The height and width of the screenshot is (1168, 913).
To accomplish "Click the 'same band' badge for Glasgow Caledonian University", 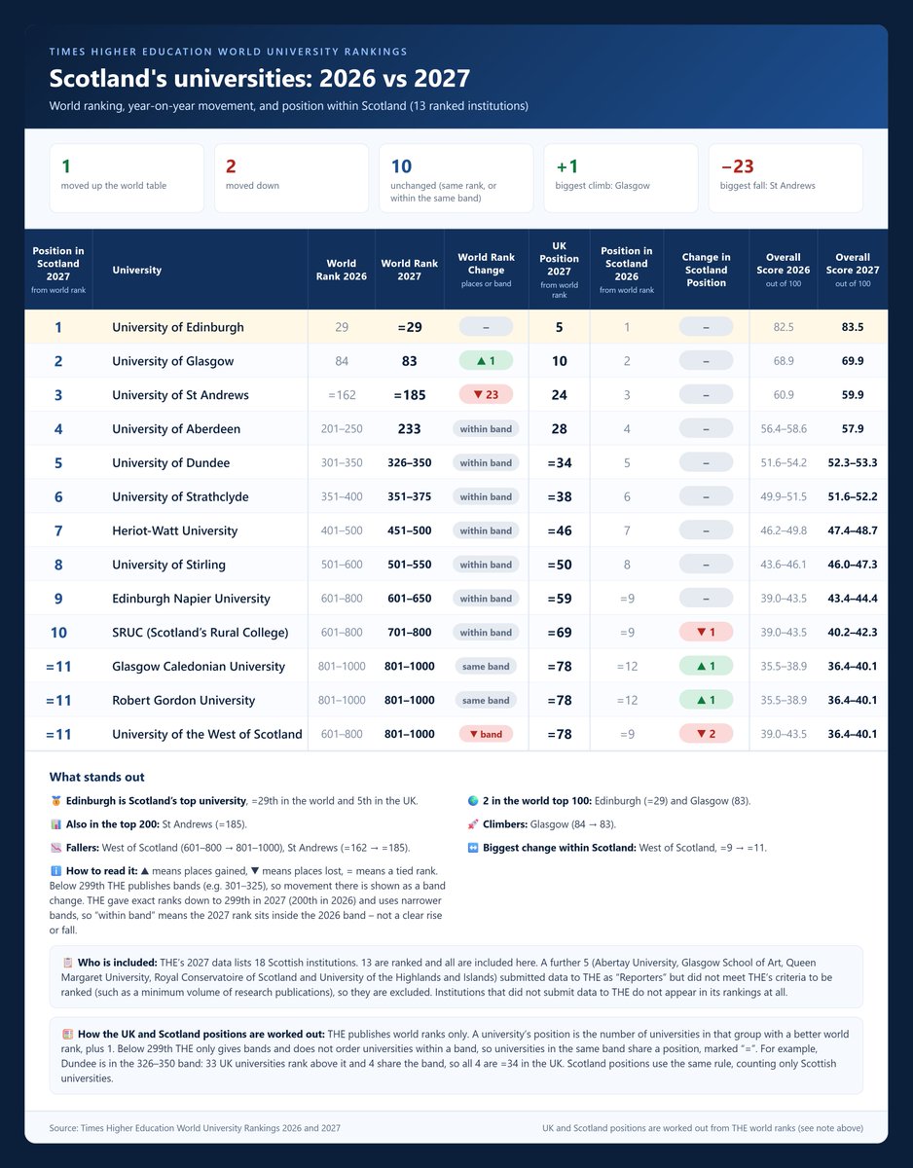I will [486, 667].
